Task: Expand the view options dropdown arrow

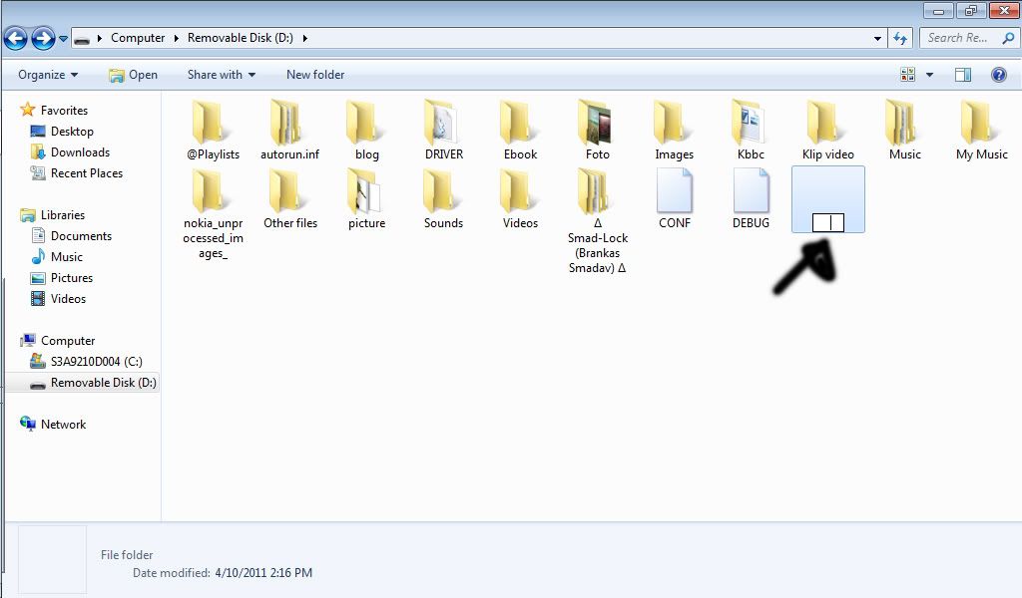Action: point(929,75)
